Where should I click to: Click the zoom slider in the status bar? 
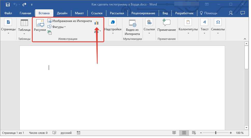point(216,133)
